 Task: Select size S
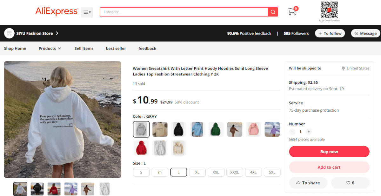141,172
